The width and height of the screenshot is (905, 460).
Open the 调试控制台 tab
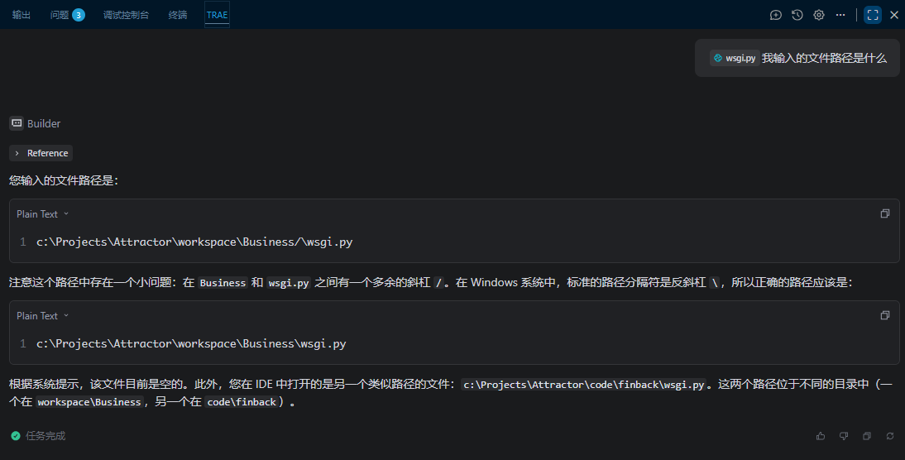[x=126, y=15]
